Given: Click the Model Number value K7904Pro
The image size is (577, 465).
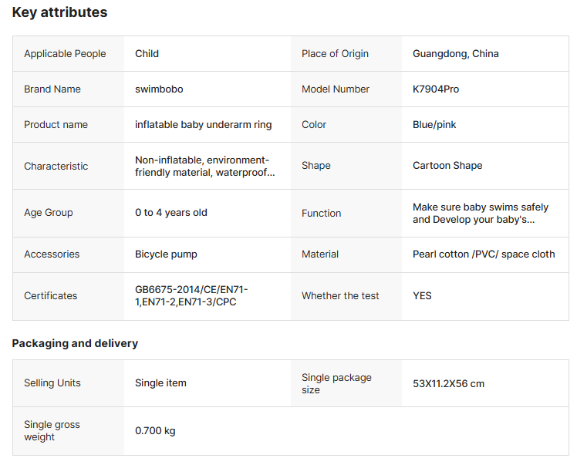Looking at the screenshot, I should coord(436,89).
